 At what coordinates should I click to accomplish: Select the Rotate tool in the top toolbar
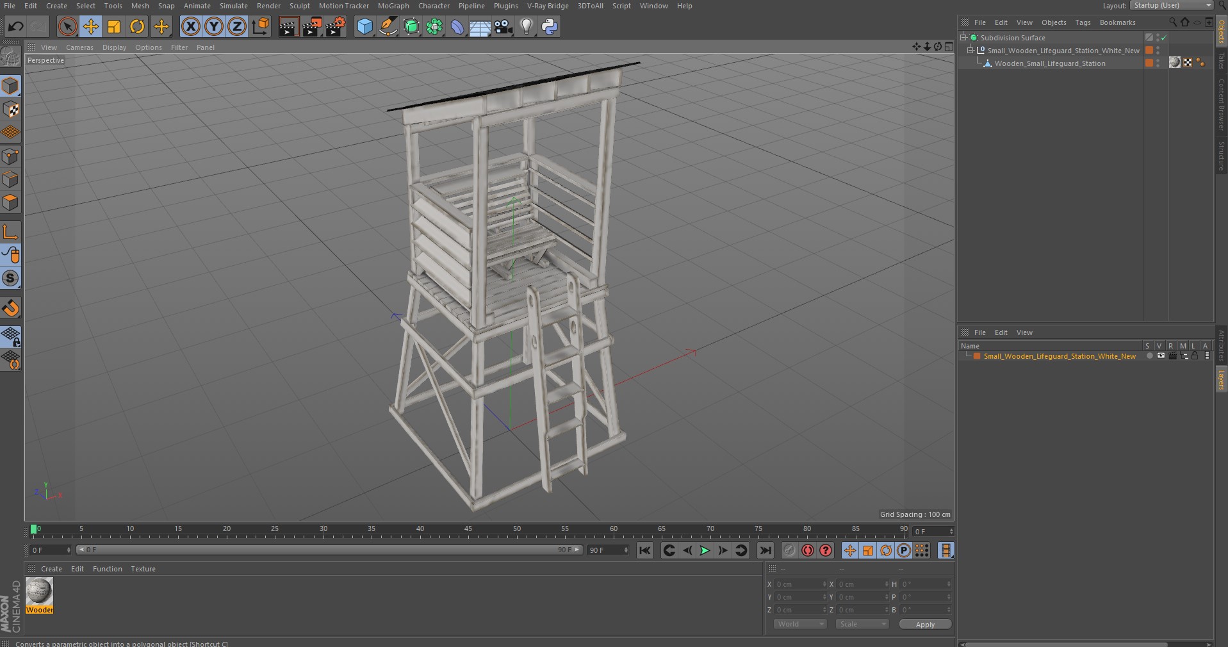click(137, 26)
